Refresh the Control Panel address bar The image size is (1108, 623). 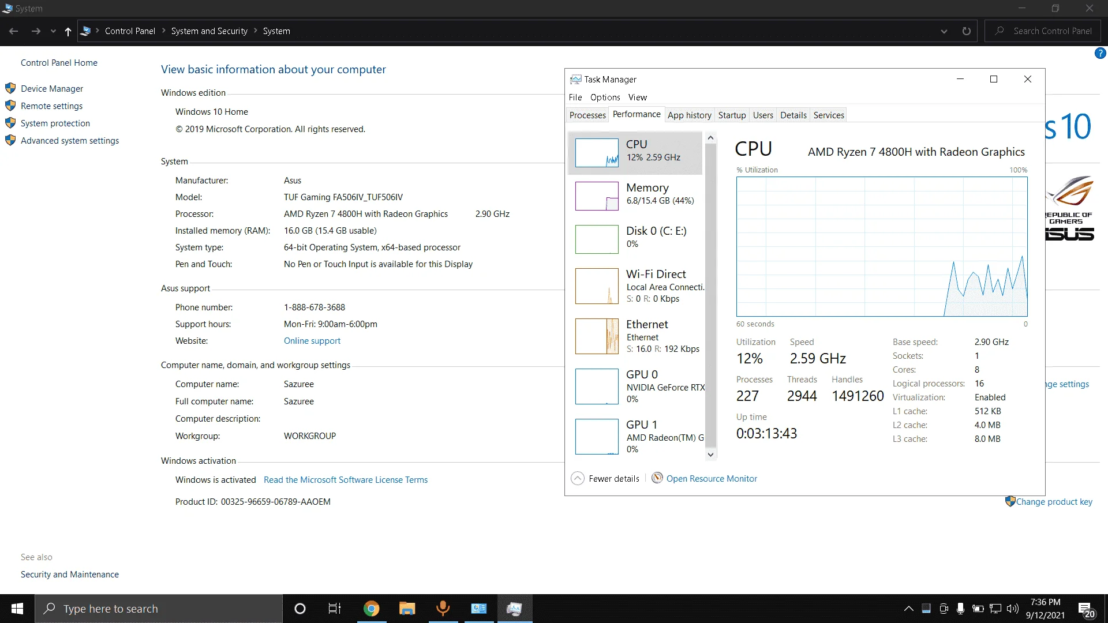click(x=966, y=31)
